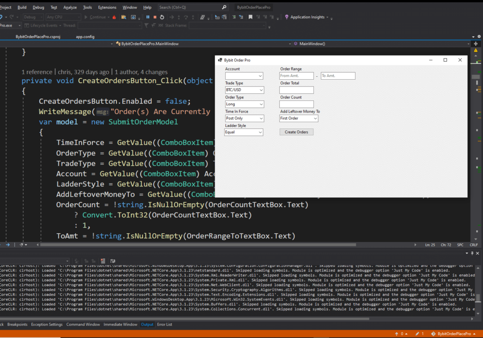The image size is (483, 338).
Task: Open Application Insights from the toolbar
Action: coord(308,17)
